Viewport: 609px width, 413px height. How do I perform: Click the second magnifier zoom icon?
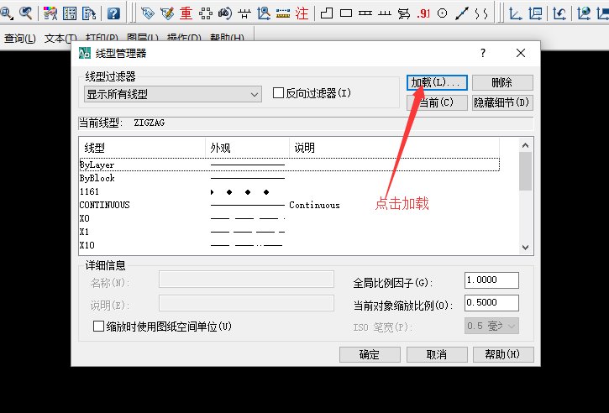click(x=26, y=13)
